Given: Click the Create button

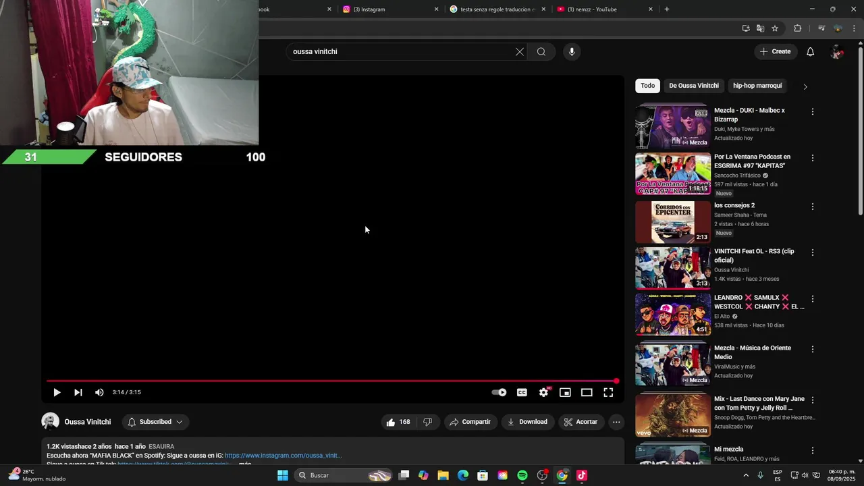Looking at the screenshot, I should pos(775,52).
